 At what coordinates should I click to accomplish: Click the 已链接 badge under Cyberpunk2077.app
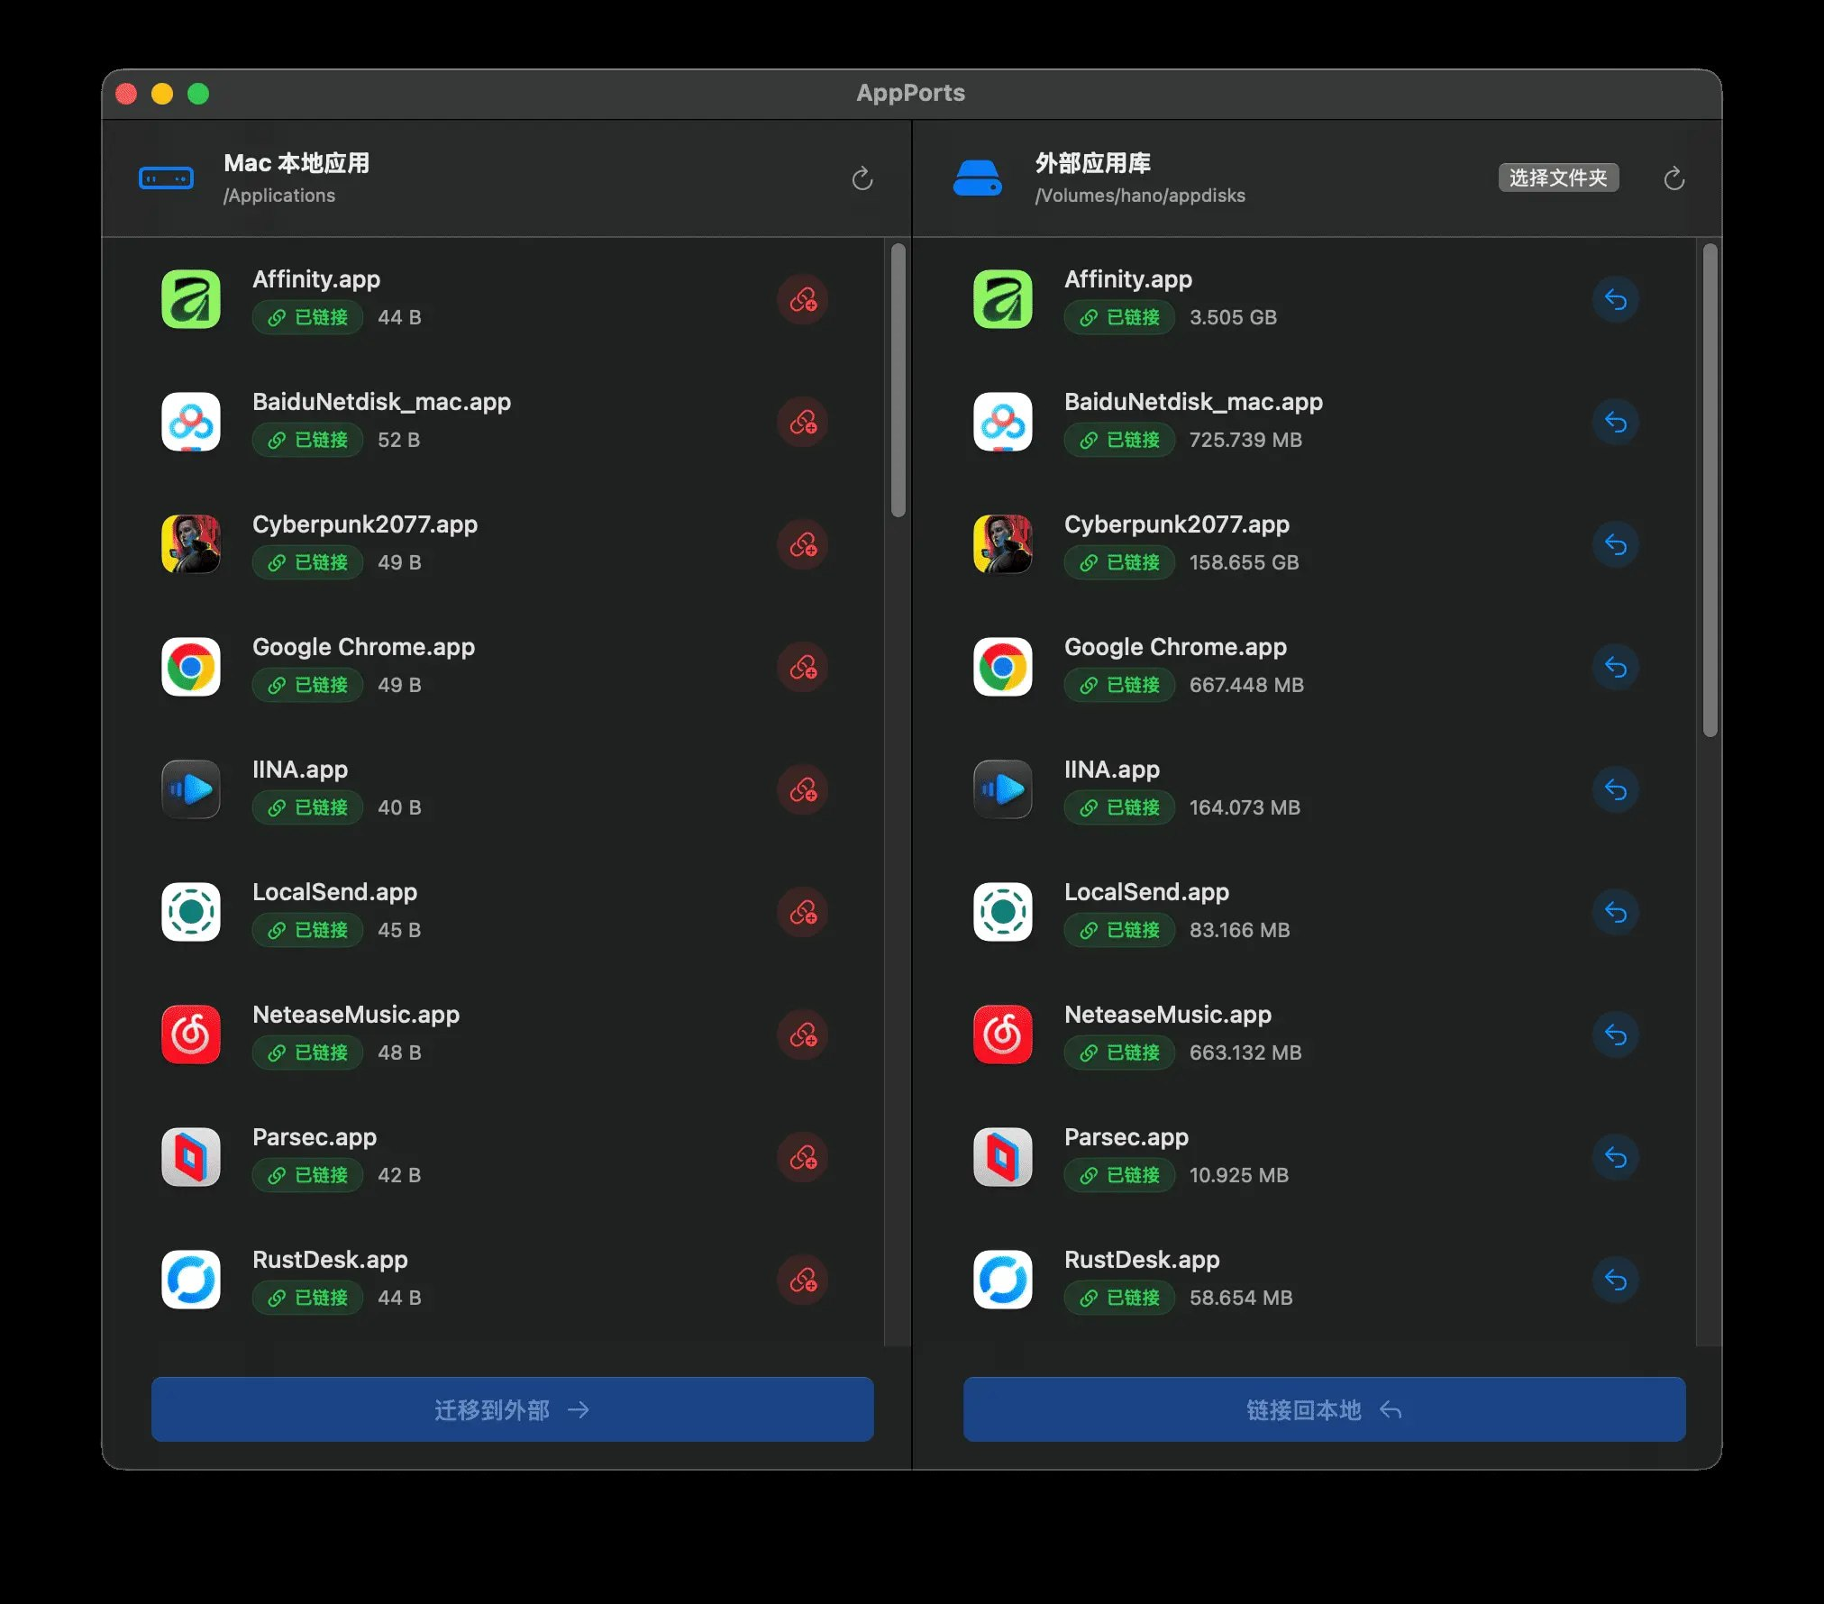click(307, 562)
